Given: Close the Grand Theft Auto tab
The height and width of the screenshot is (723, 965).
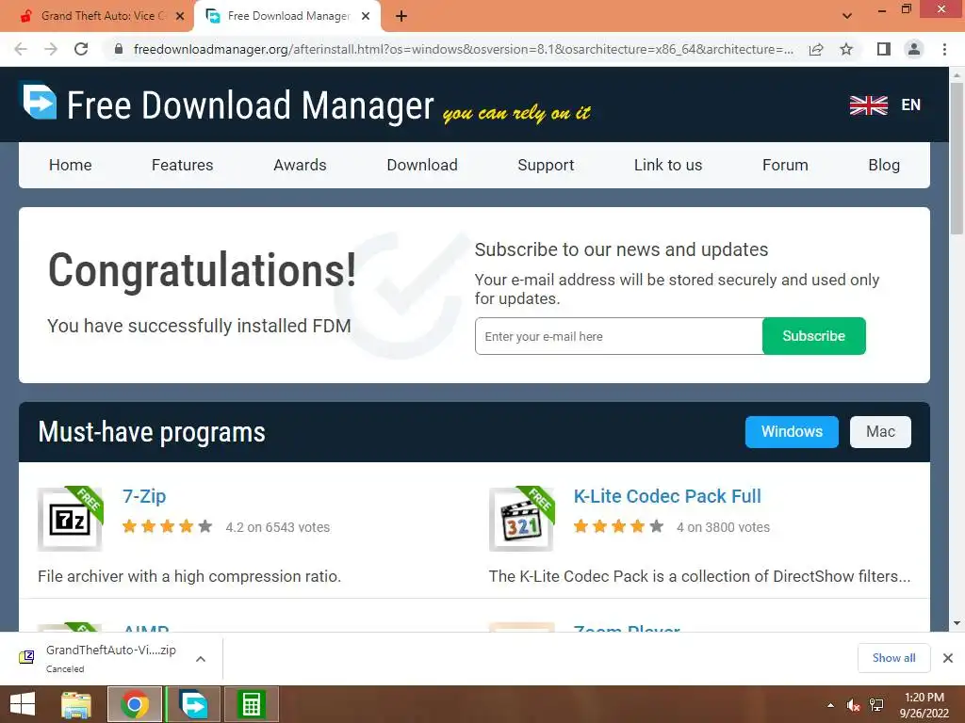Looking at the screenshot, I should click(180, 16).
